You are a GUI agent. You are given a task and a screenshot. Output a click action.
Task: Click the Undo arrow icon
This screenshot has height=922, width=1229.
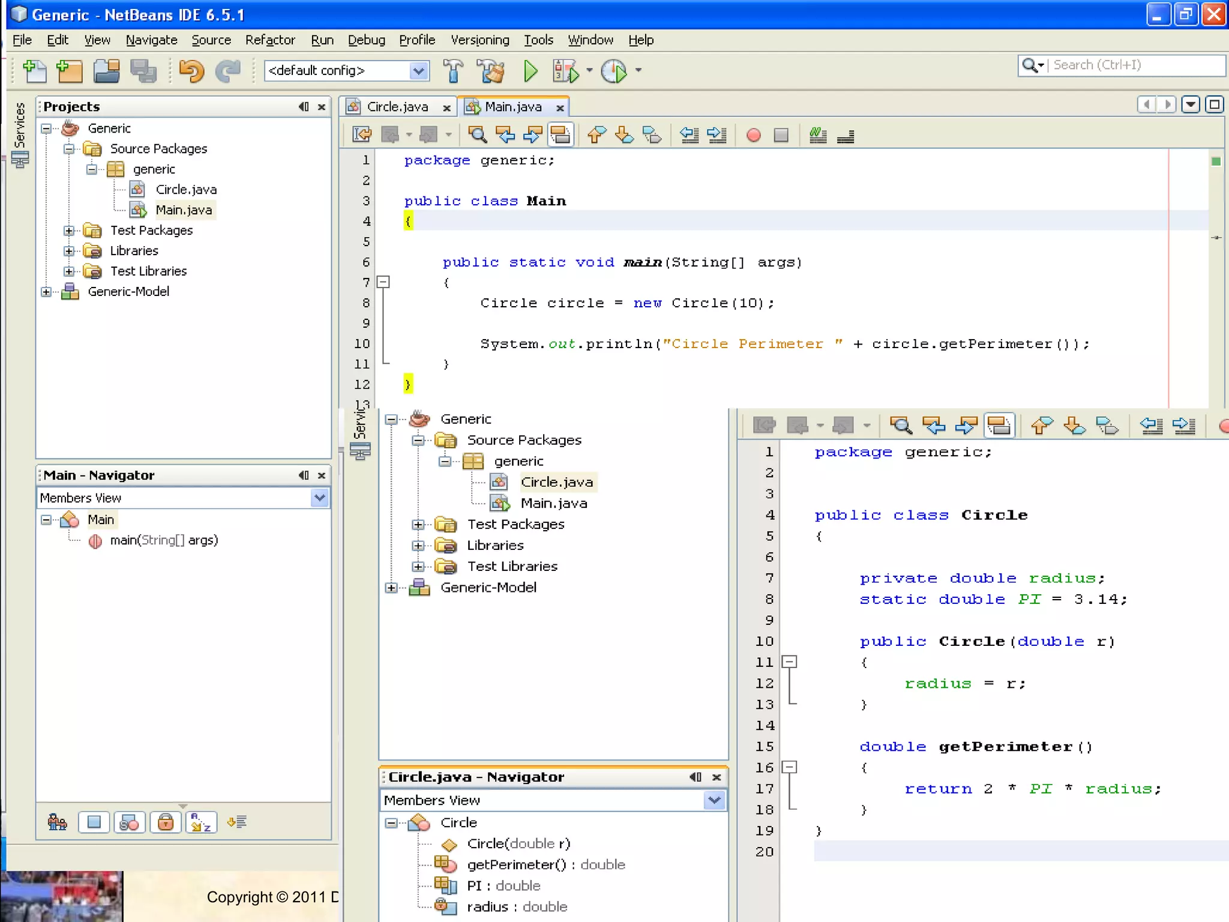click(192, 71)
